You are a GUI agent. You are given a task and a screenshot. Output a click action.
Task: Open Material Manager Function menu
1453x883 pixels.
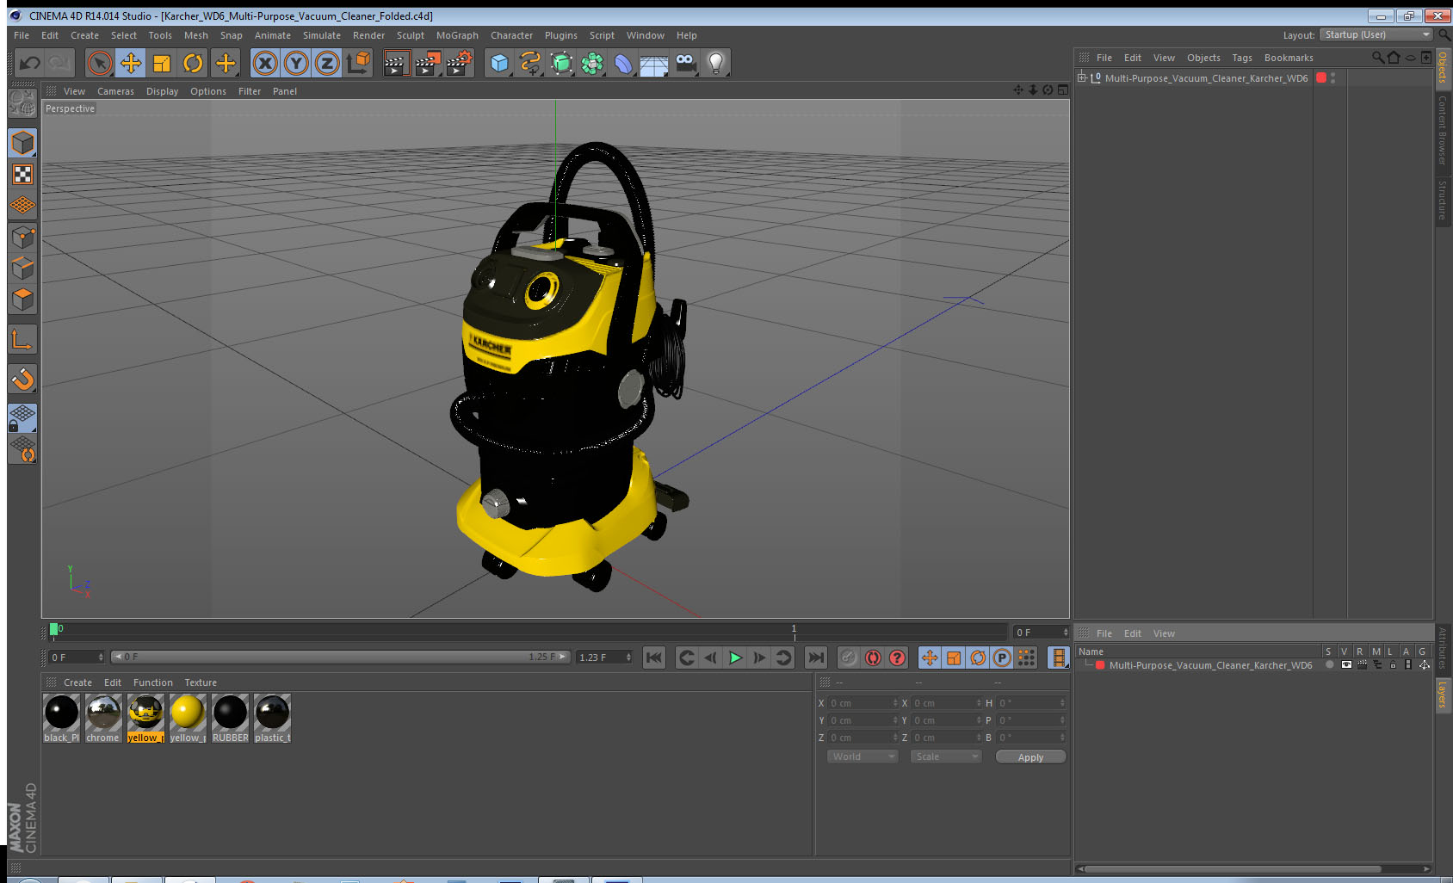point(152,682)
